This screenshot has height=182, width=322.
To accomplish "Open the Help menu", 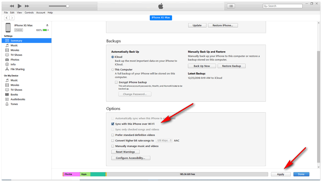I will [50, 13].
